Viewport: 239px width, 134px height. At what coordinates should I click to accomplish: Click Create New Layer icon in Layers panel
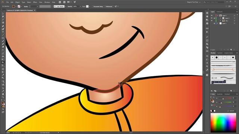tap(231, 50)
